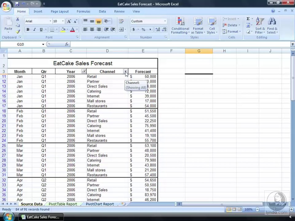The image size is (295, 221).
Task: Open the Channel column filter dropdown
Action: click(125, 71)
